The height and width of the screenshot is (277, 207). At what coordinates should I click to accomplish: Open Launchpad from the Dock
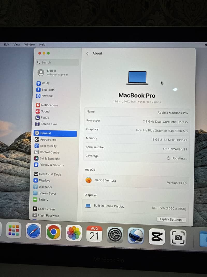13,230
